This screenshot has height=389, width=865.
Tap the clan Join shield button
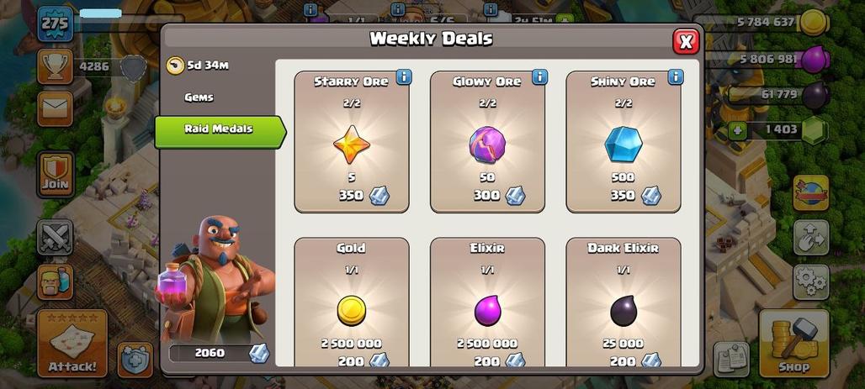(56, 175)
